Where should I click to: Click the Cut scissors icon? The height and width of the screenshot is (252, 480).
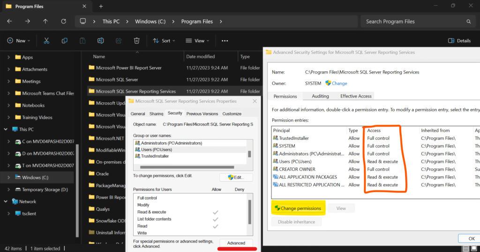click(x=46, y=41)
